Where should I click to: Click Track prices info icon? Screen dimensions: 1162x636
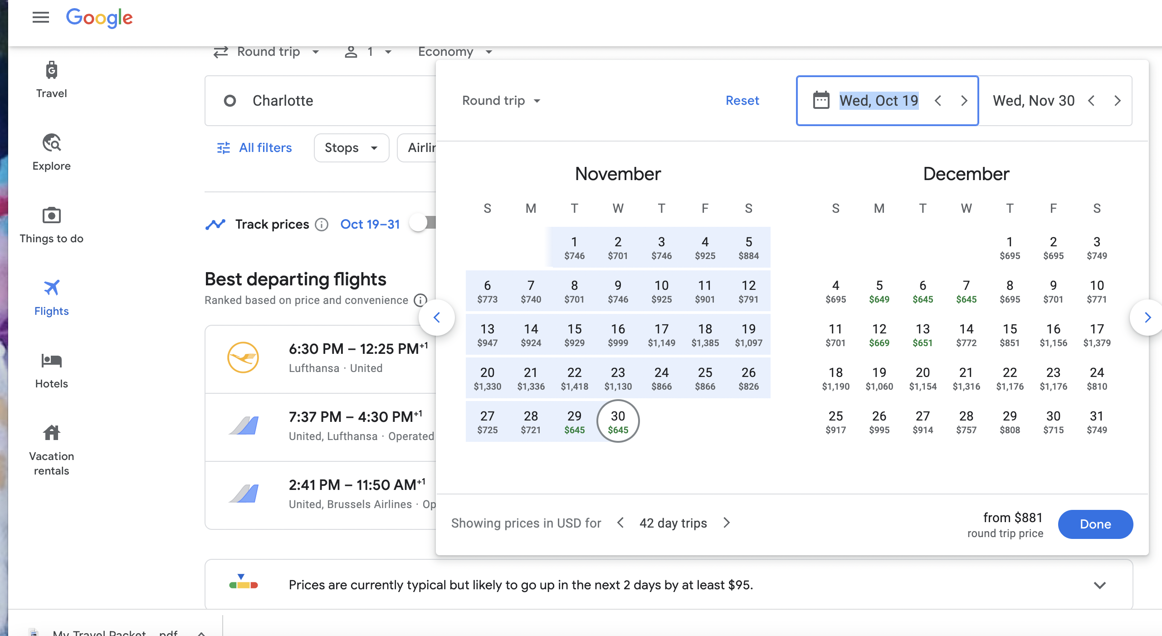click(322, 225)
